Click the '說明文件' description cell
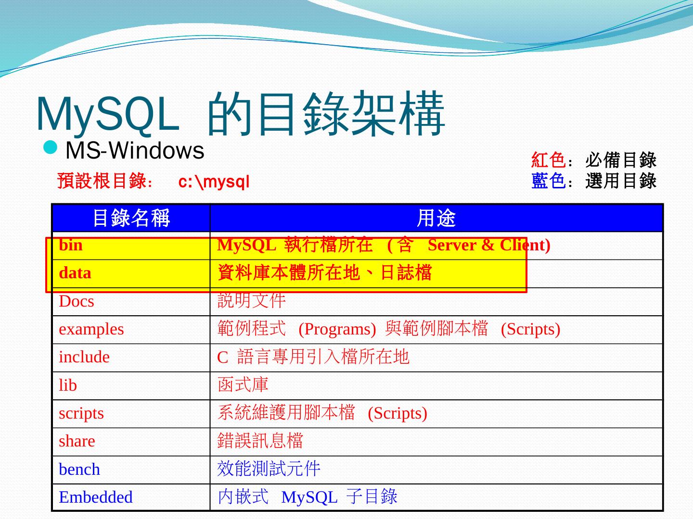This screenshot has width=693, height=519. coord(436,302)
